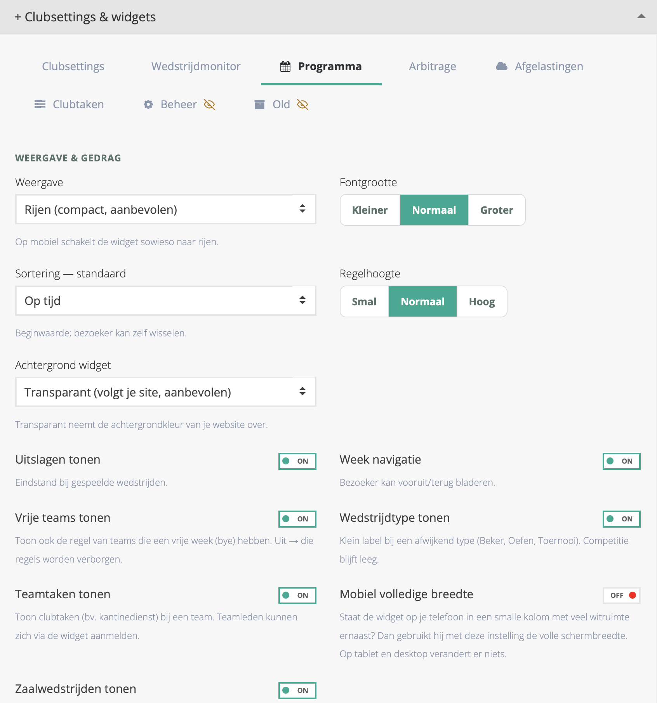Click the archive box icon beside Old
This screenshot has height=703, width=657.
(259, 104)
